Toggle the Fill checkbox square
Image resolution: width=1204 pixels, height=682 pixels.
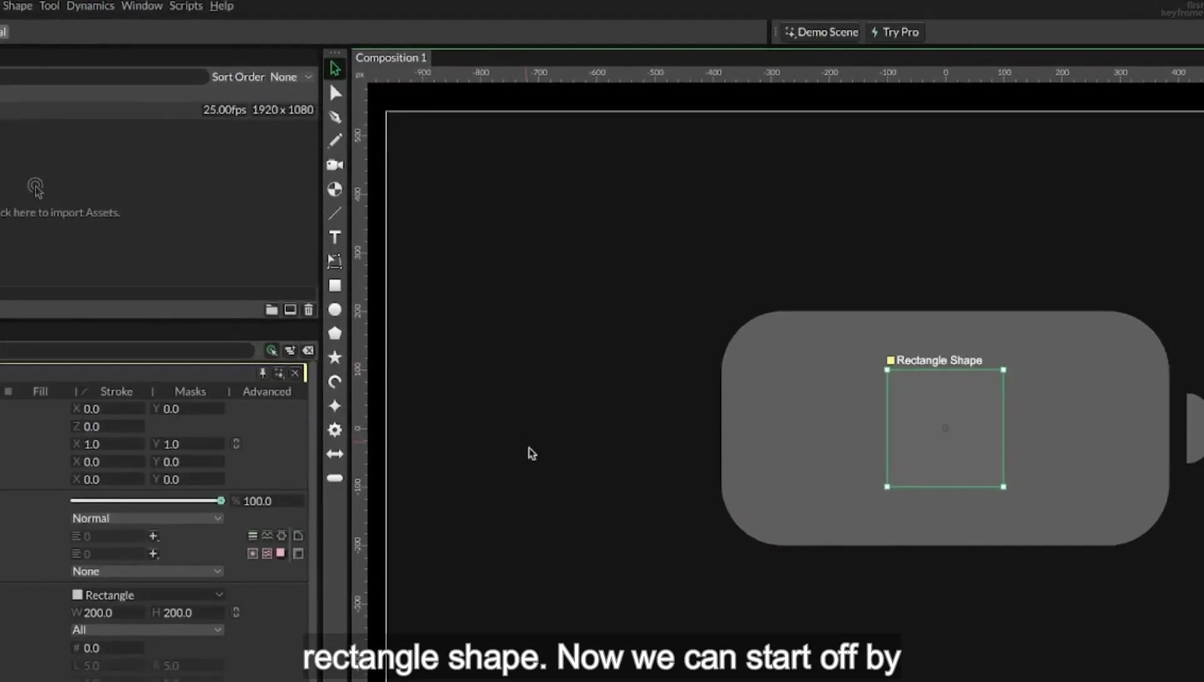coord(8,391)
